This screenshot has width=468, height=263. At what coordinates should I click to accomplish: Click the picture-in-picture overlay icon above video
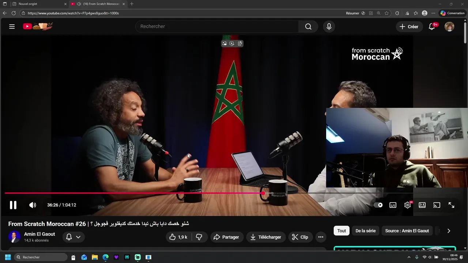224,43
